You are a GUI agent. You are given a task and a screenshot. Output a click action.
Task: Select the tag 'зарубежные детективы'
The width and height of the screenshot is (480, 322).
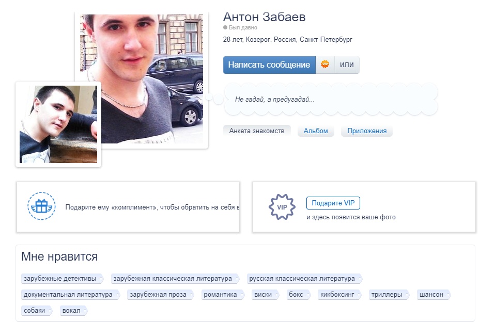(x=62, y=279)
